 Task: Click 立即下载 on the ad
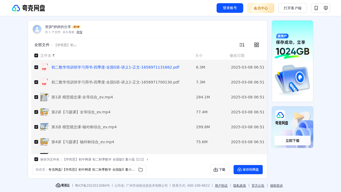[293, 141]
